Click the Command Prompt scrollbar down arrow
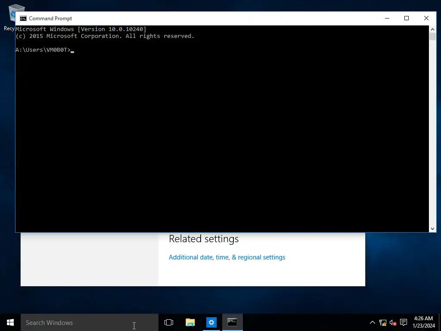 click(x=432, y=229)
